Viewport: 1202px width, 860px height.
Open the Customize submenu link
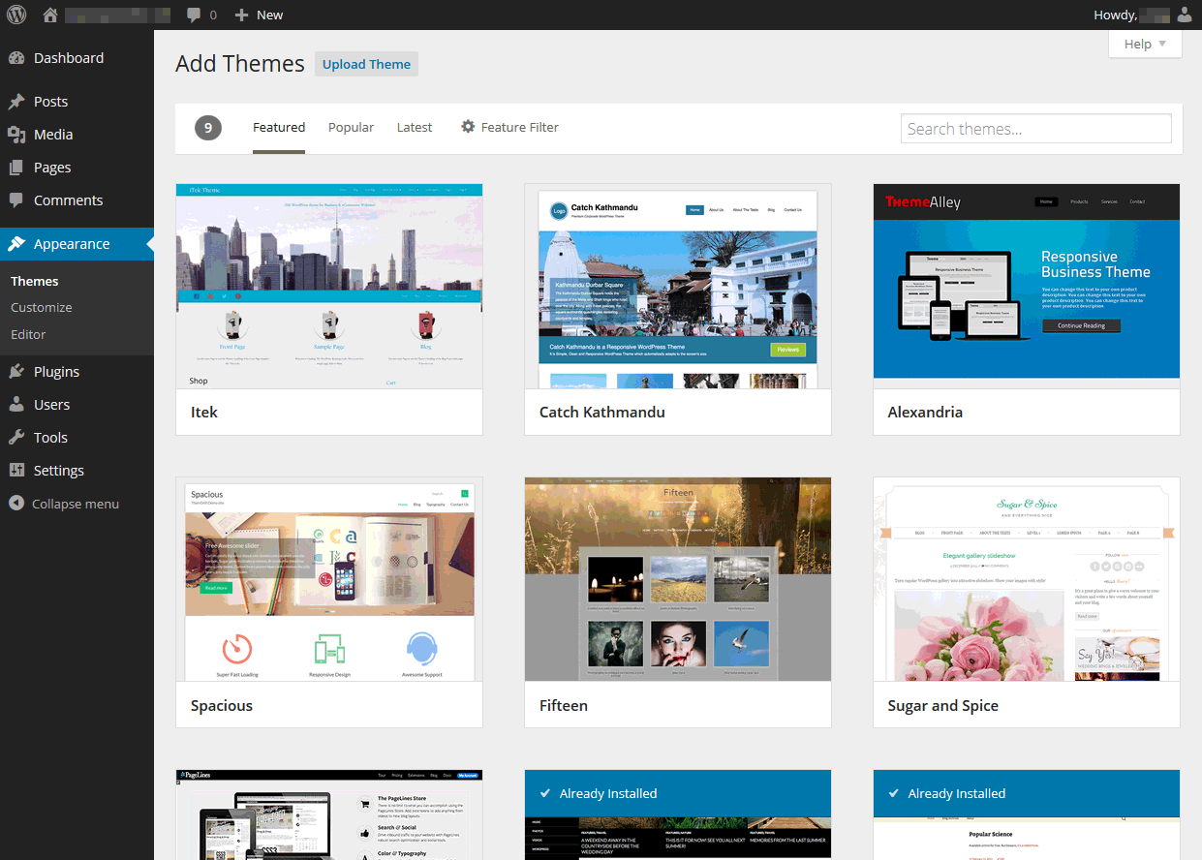point(42,307)
